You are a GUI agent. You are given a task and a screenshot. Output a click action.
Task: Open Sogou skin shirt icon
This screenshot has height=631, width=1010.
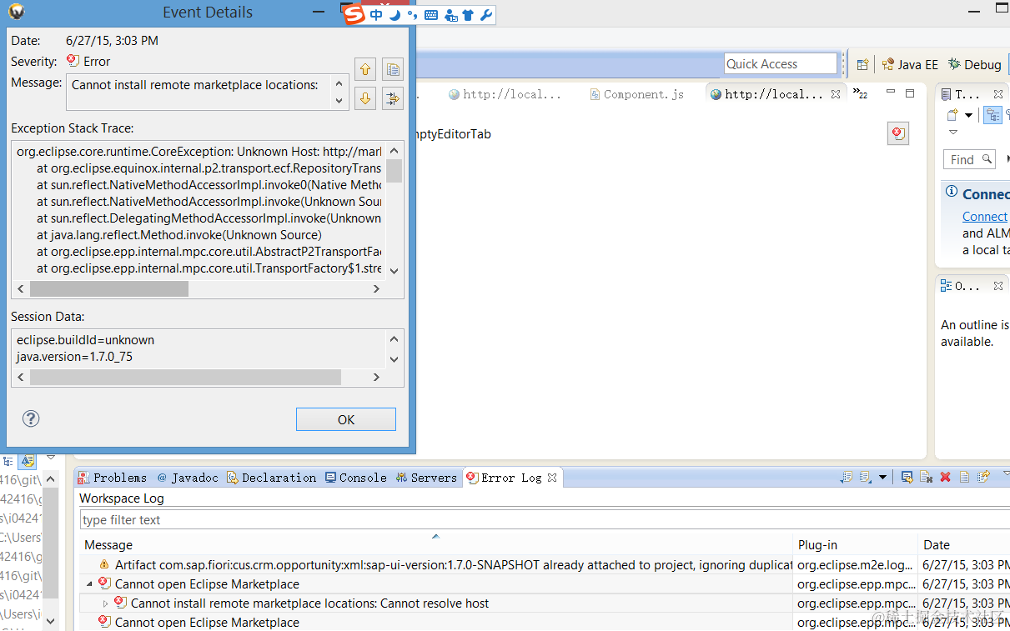[468, 15]
